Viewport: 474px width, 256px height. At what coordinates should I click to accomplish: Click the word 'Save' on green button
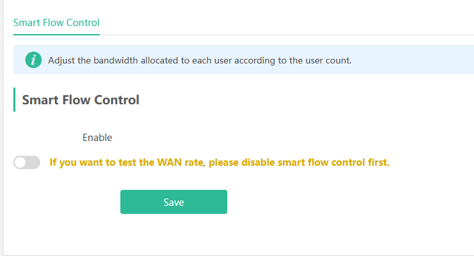(174, 203)
